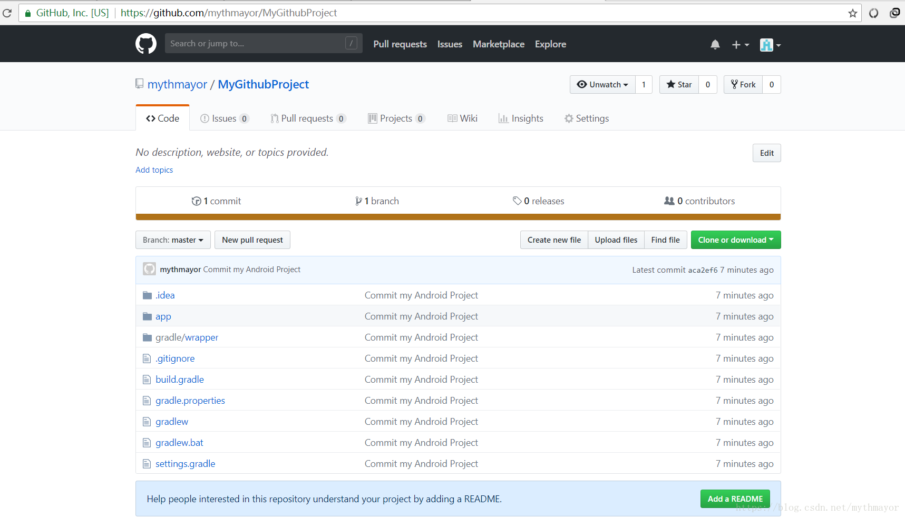View the 1 branch list
The height and width of the screenshot is (518, 905).
pos(377,201)
